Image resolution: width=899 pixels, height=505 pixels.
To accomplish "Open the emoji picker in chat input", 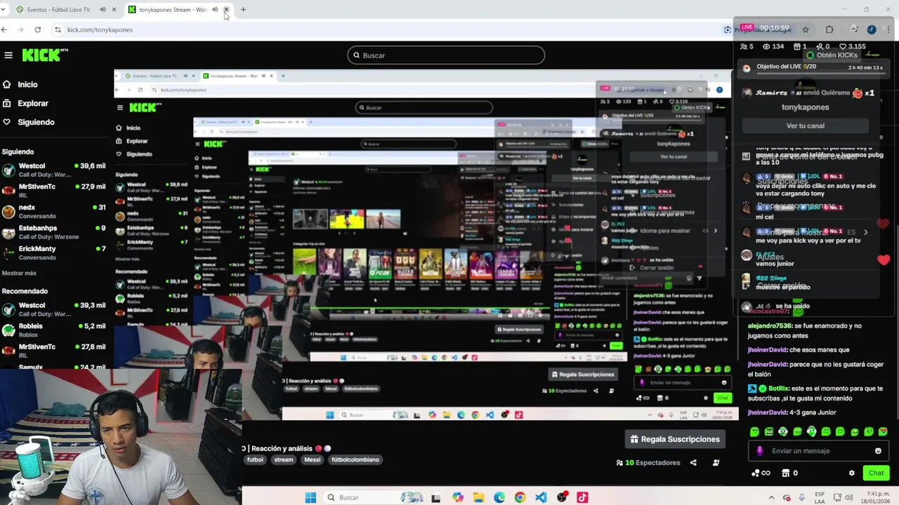I will point(878,451).
